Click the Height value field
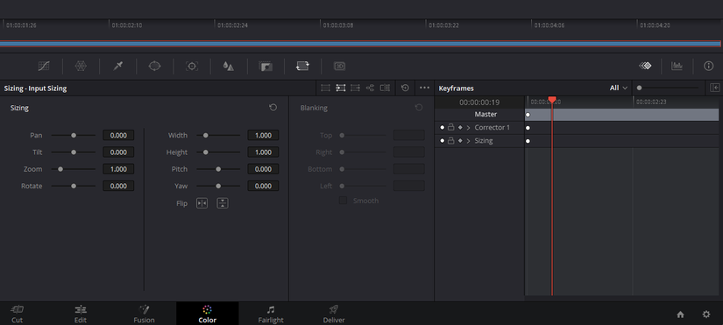This screenshot has width=723, height=325. (263, 152)
